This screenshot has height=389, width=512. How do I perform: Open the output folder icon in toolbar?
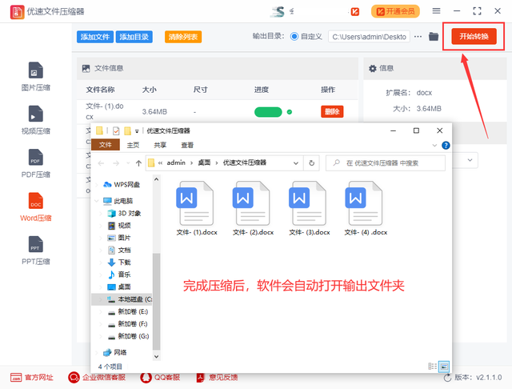click(x=434, y=37)
